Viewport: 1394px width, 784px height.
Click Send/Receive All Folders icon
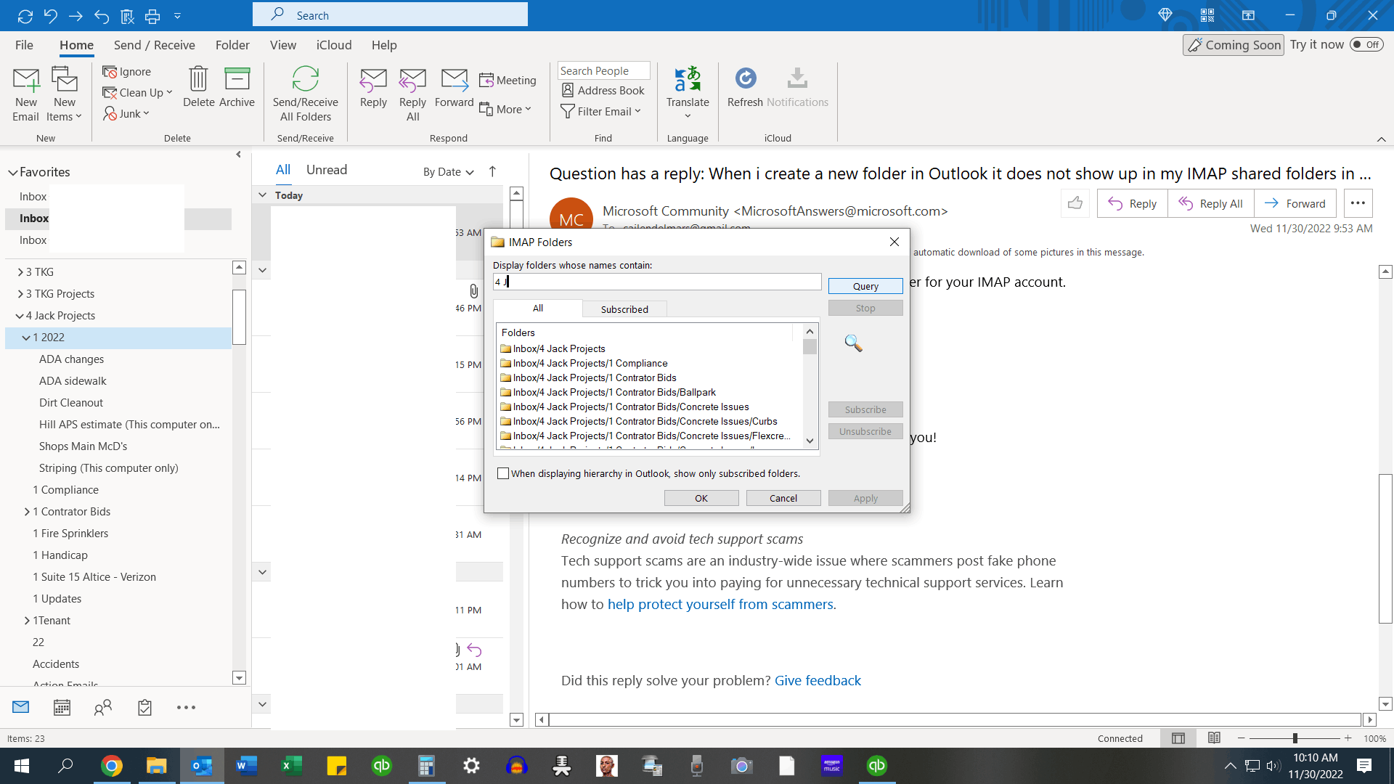pos(305,80)
